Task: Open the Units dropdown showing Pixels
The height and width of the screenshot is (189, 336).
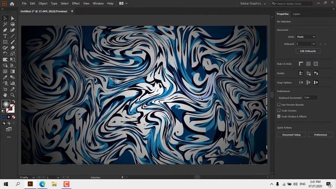Action: 306,37
